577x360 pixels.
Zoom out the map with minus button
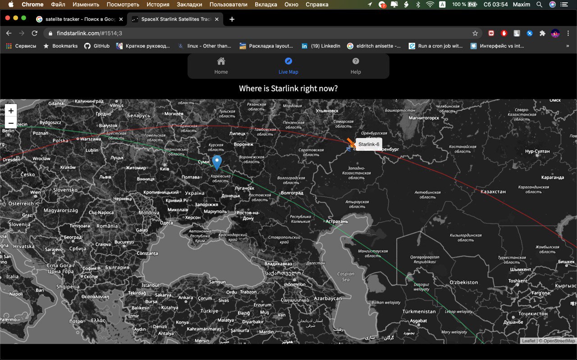coord(11,122)
